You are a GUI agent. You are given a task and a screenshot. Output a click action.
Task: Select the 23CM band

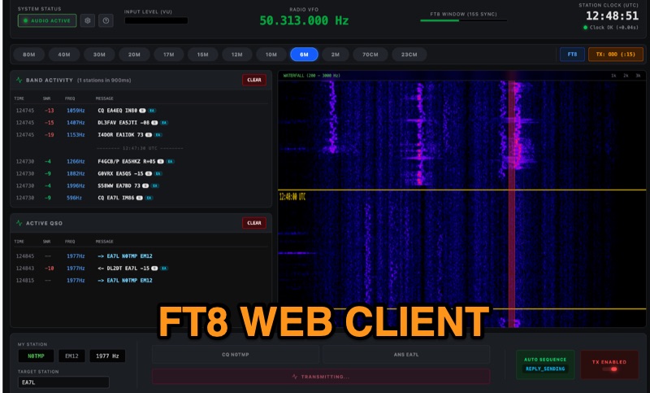coord(409,55)
